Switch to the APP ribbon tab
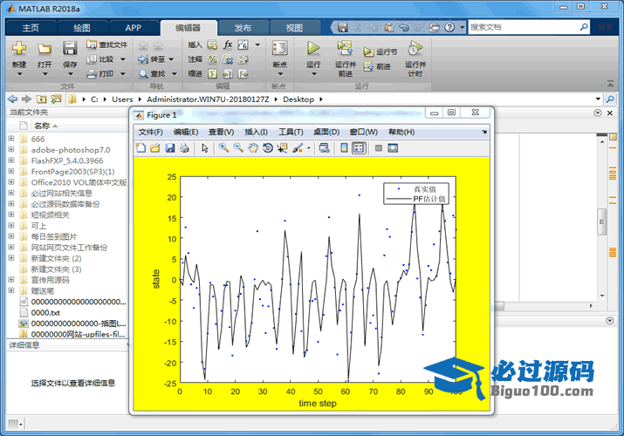Screen dimensions: 624x436 point(134,28)
